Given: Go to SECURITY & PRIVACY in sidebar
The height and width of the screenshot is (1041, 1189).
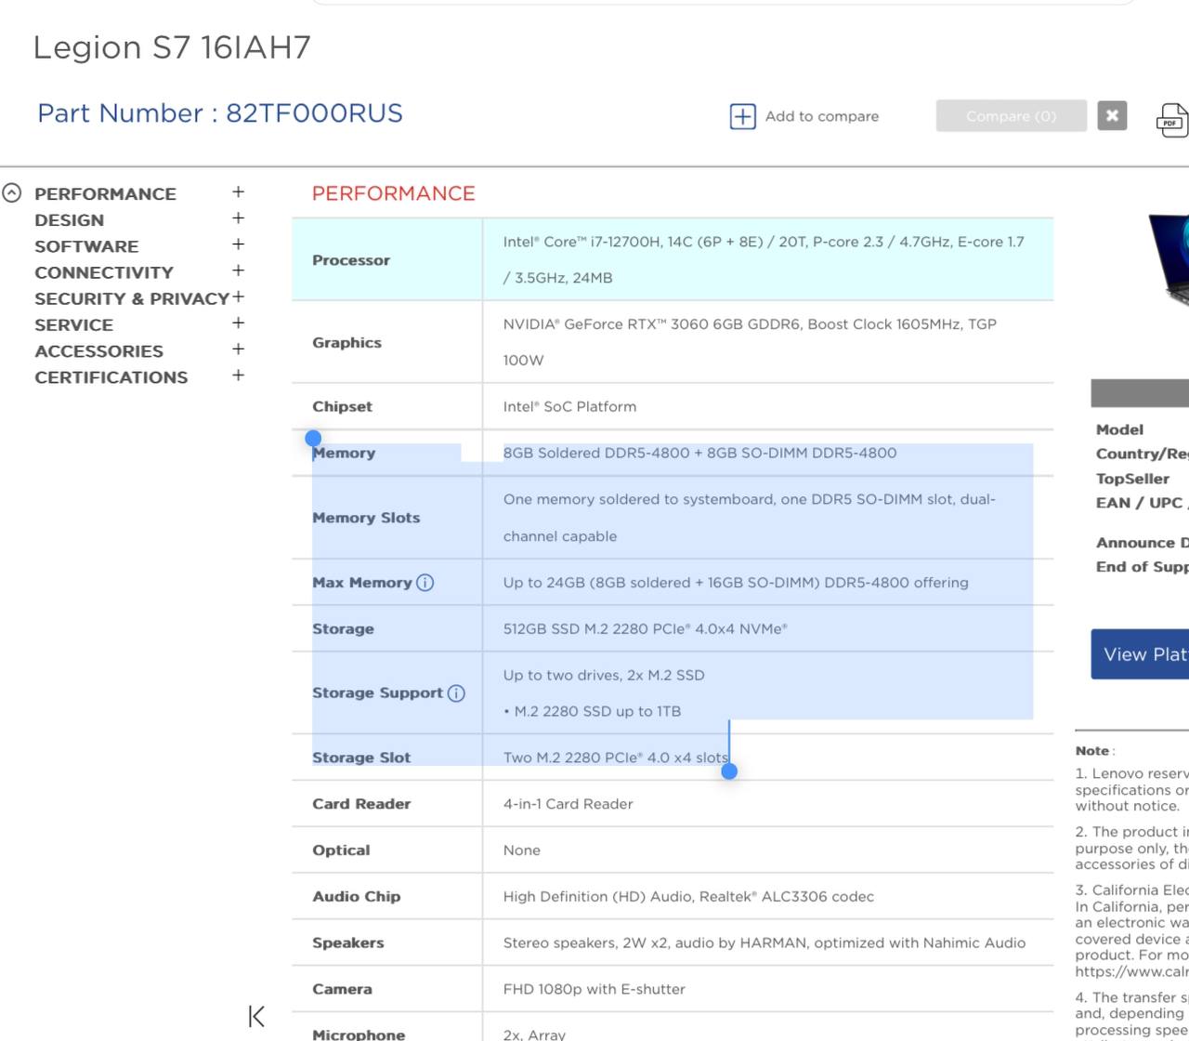Looking at the screenshot, I should (x=132, y=298).
